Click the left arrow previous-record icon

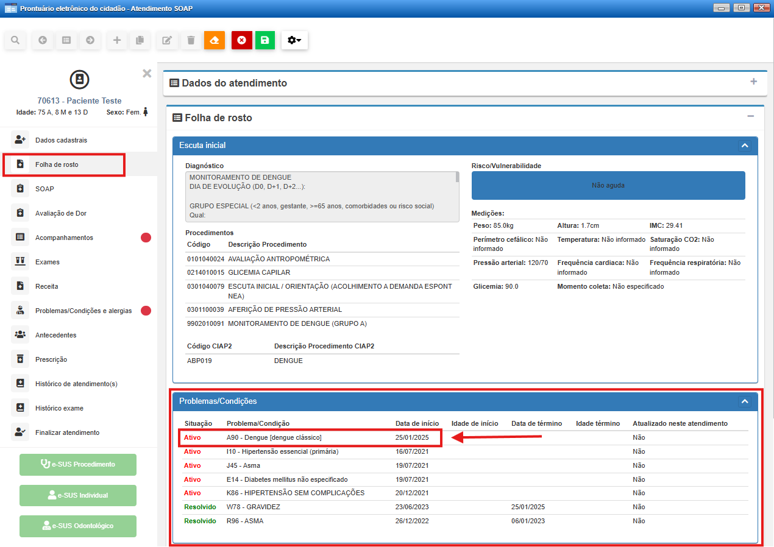click(x=42, y=40)
